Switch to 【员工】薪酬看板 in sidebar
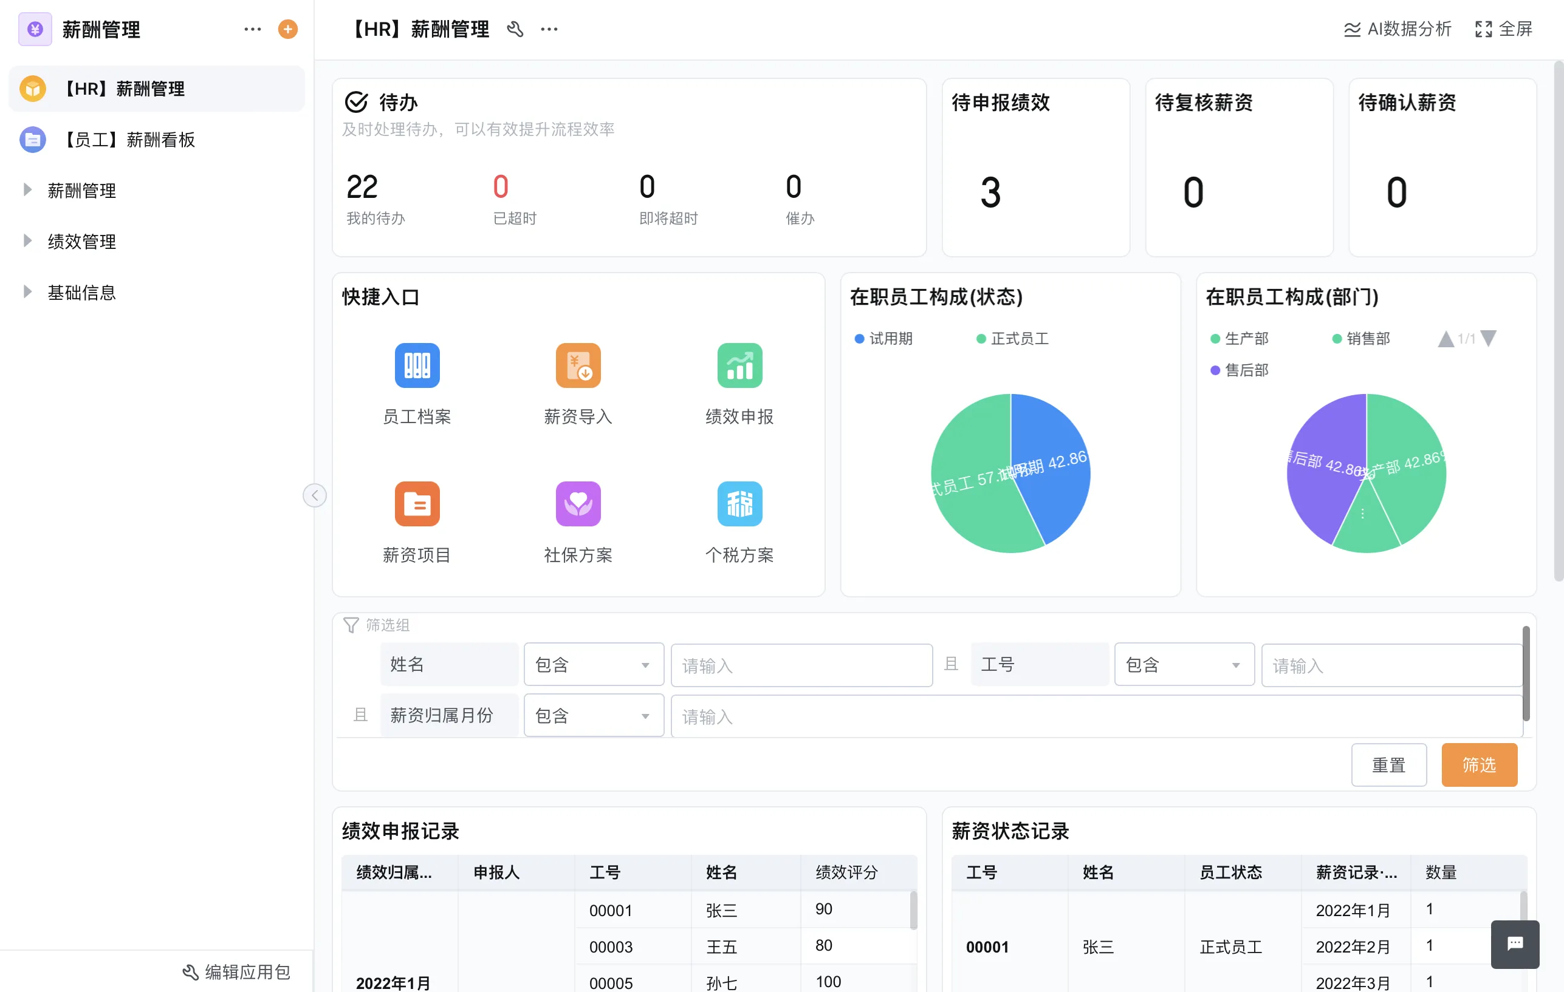The image size is (1564, 992). coord(130,140)
